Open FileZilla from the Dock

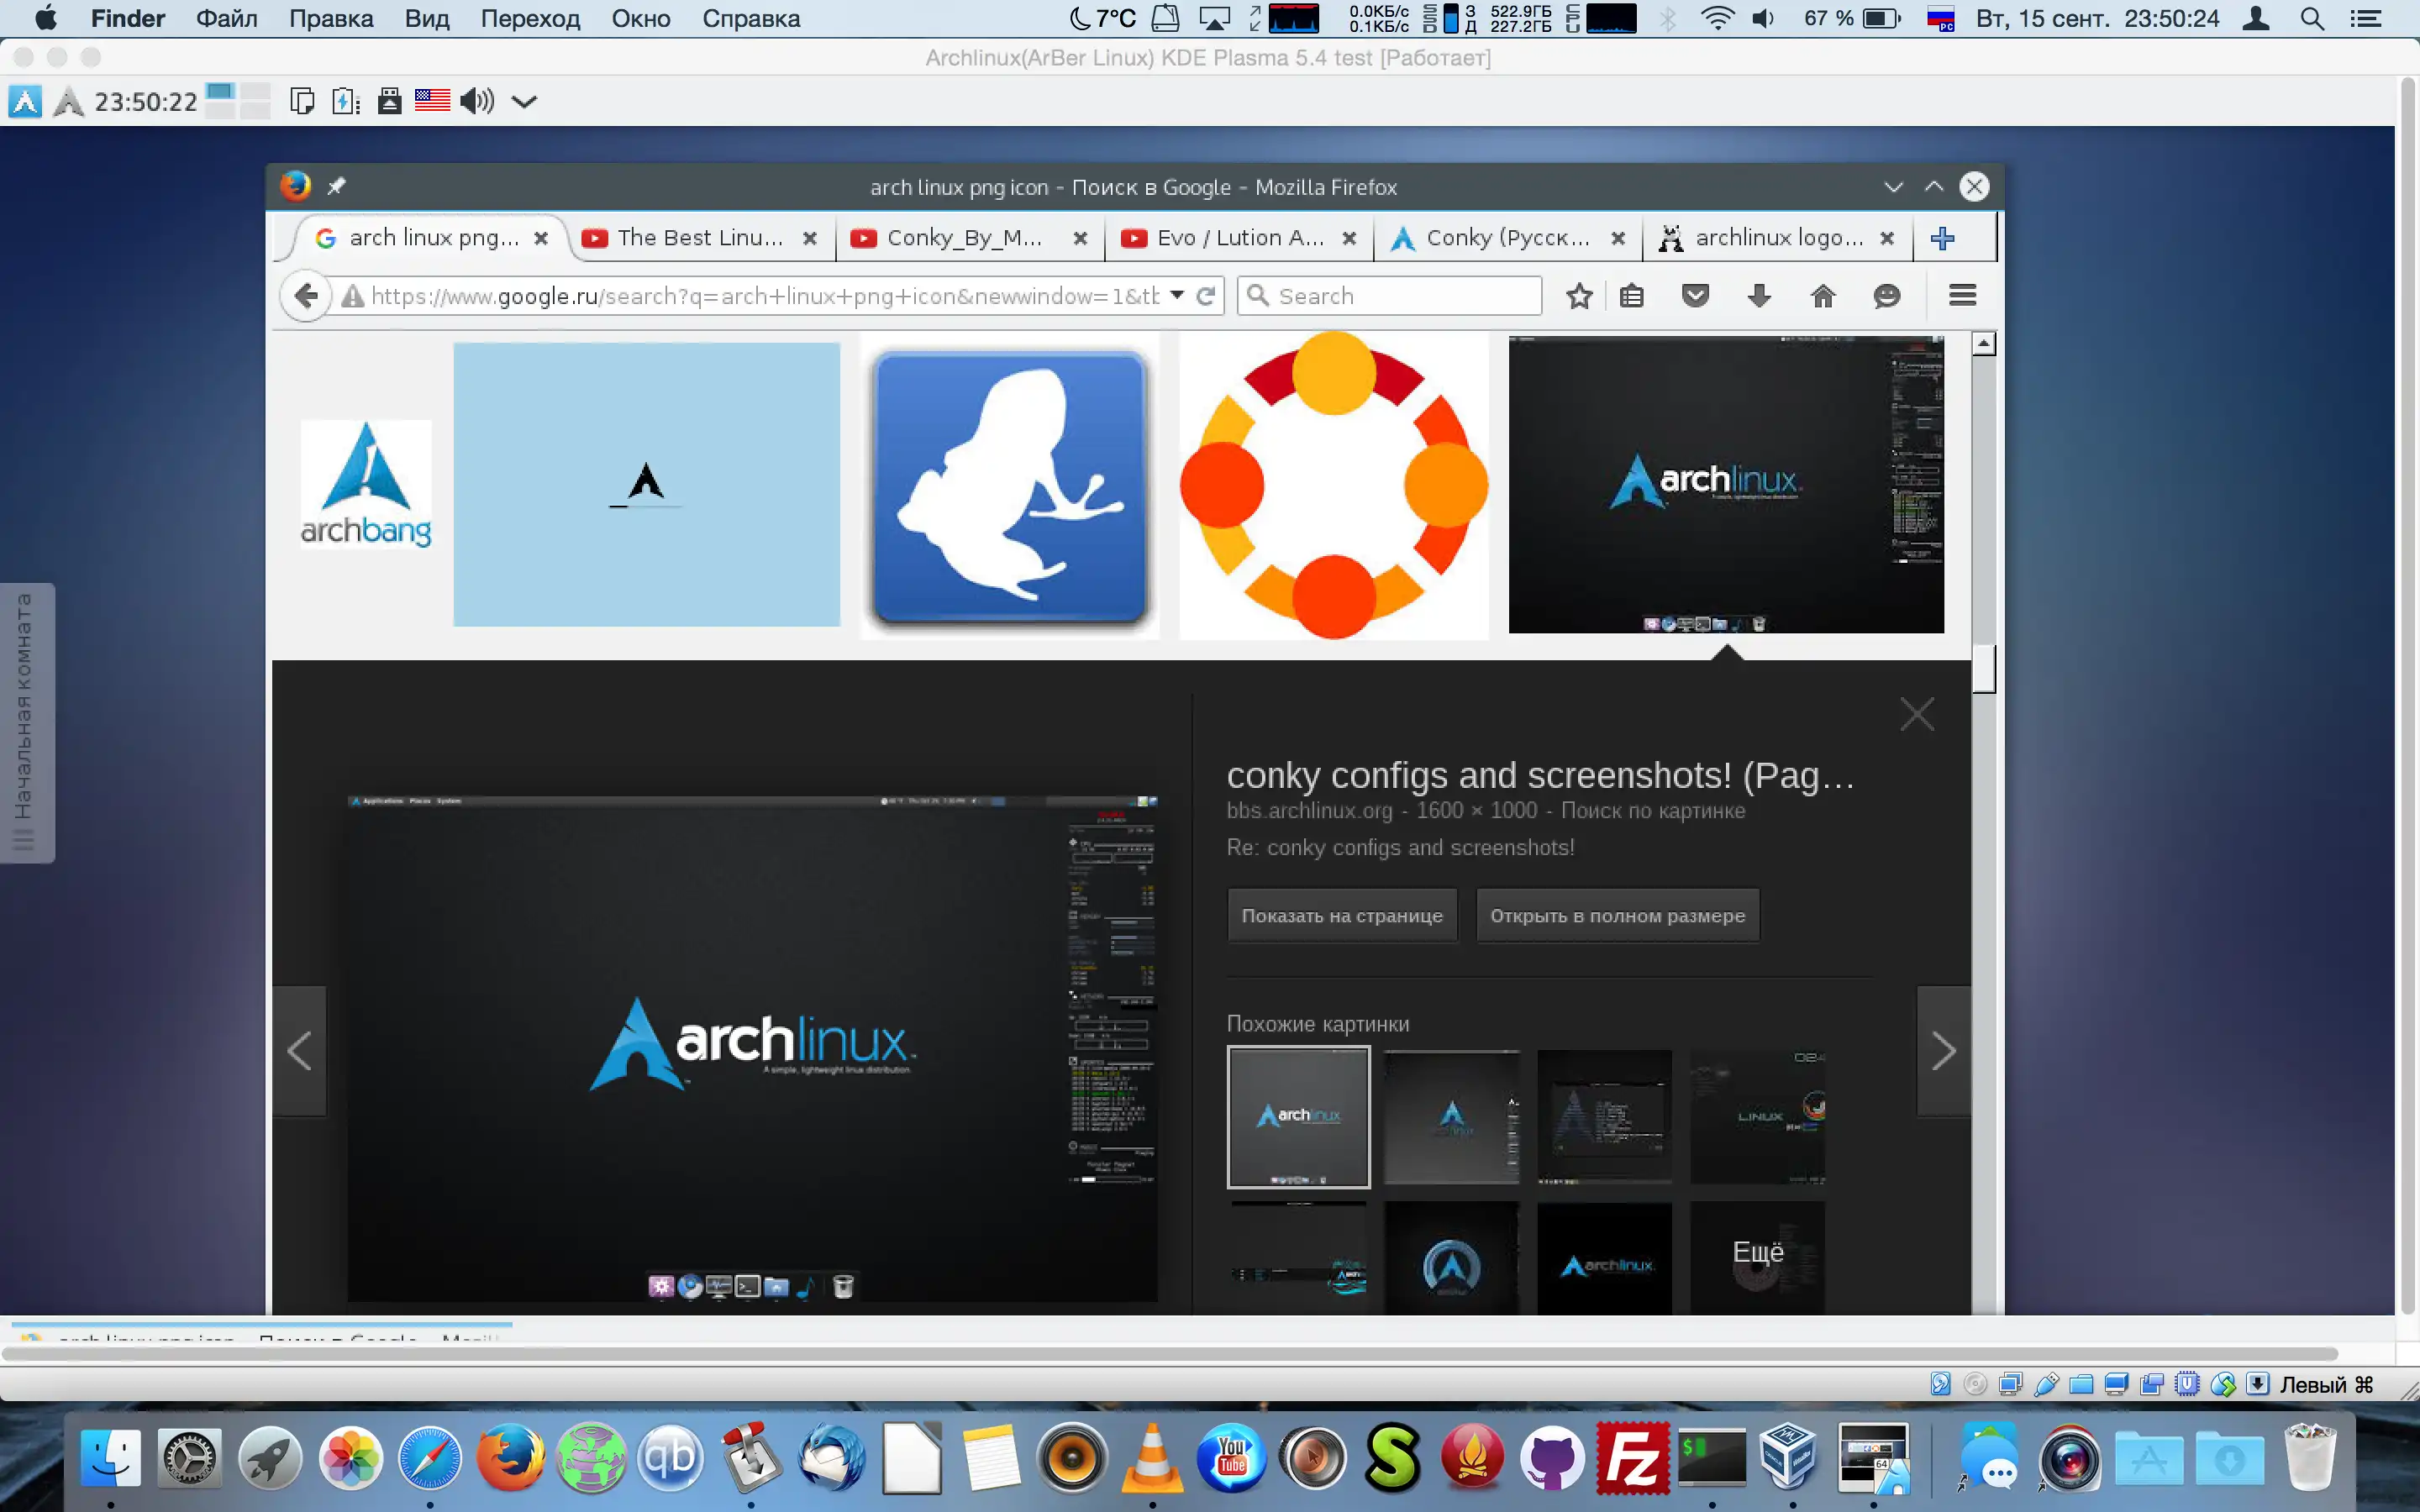tap(1633, 1457)
